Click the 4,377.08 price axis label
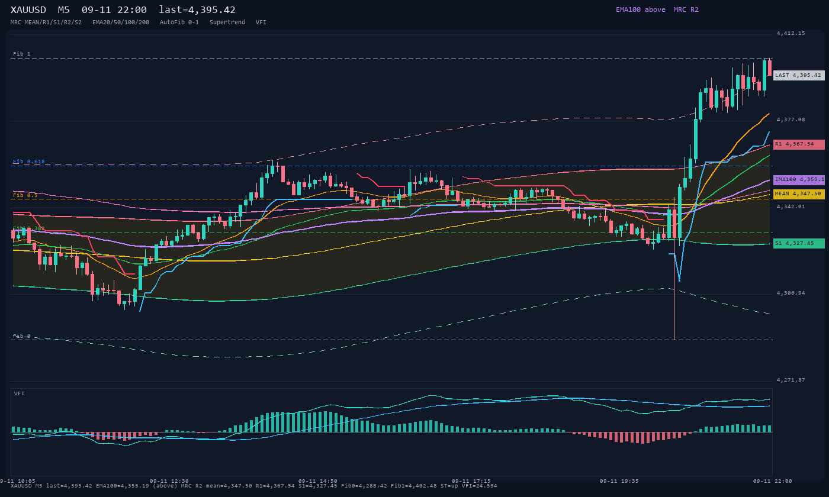This screenshot has width=829, height=497. pyautogui.click(x=791, y=120)
